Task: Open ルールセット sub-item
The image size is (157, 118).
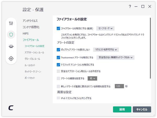Action: click(x=30, y=65)
